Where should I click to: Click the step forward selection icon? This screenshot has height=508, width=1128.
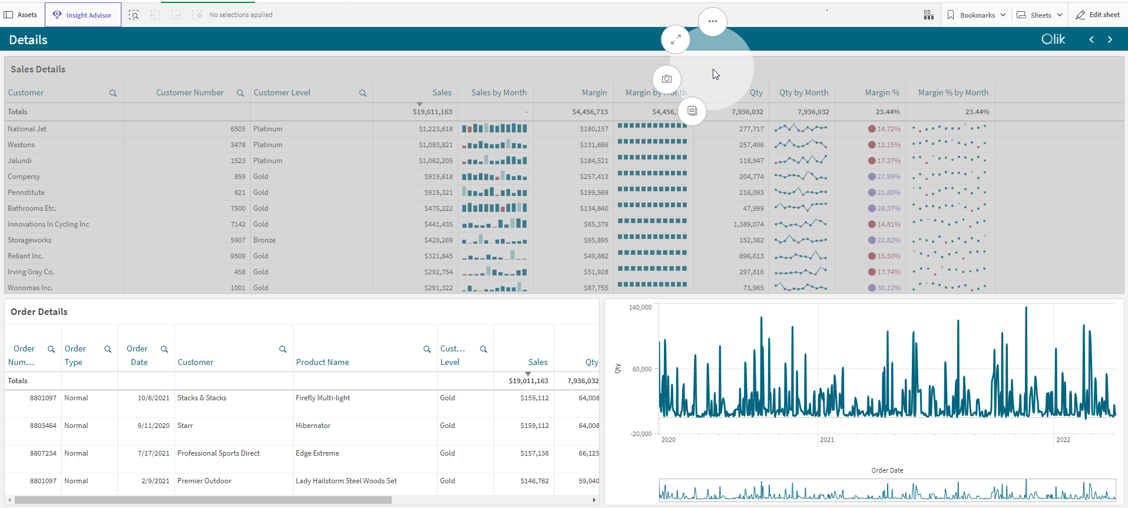point(176,15)
